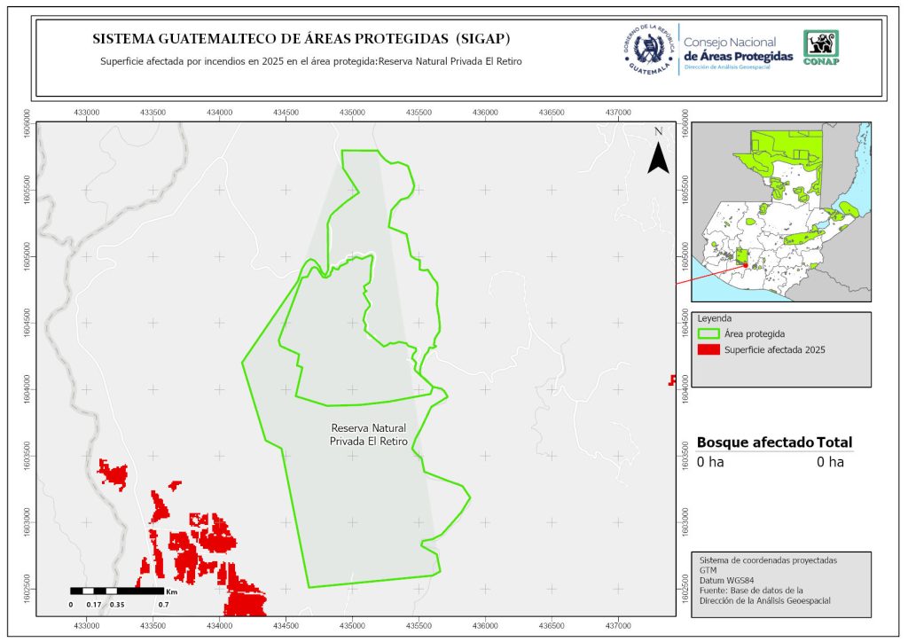Click the kilometer scale bar
Image resolution: width=908 pixels, height=642 pixels.
pos(117,591)
